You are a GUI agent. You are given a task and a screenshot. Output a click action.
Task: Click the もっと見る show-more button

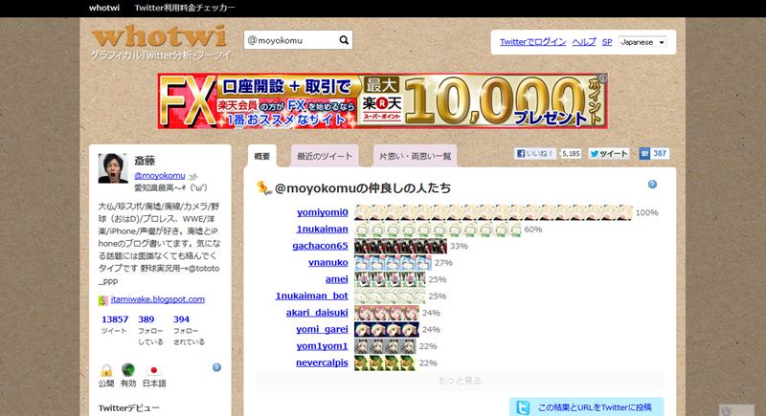(460, 381)
